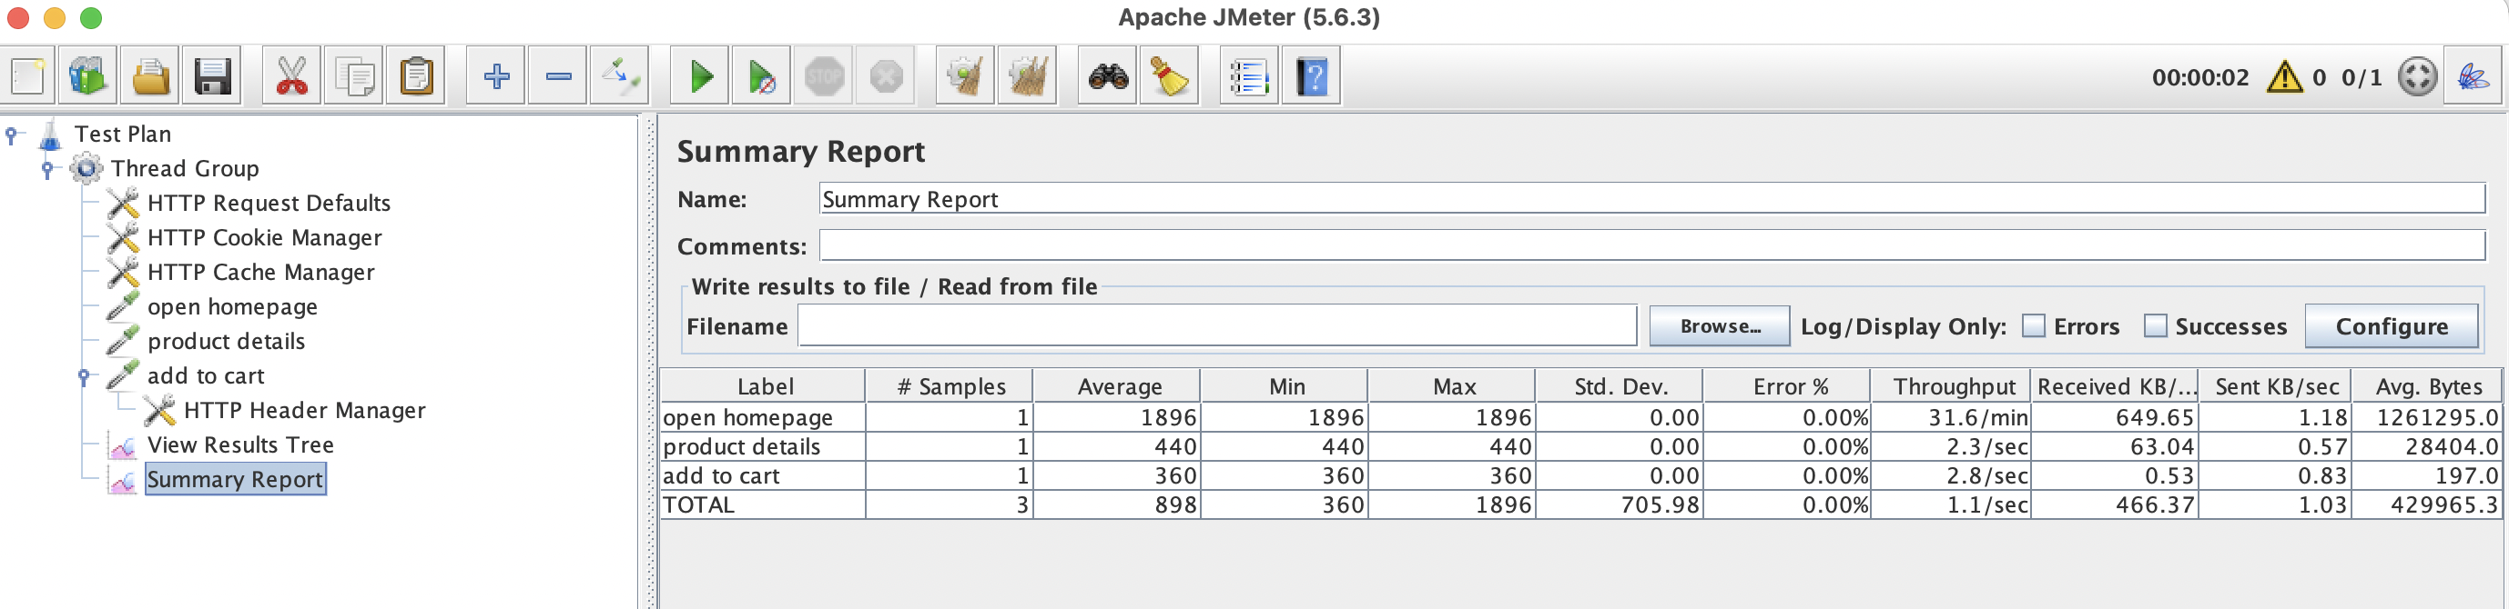Collapse the Test Plan tree node
The image size is (2509, 609).
pos(11,135)
